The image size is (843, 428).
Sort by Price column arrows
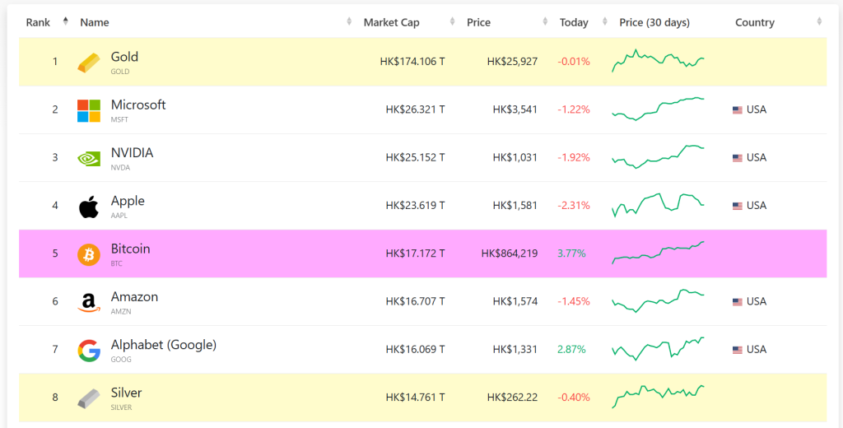coord(545,21)
